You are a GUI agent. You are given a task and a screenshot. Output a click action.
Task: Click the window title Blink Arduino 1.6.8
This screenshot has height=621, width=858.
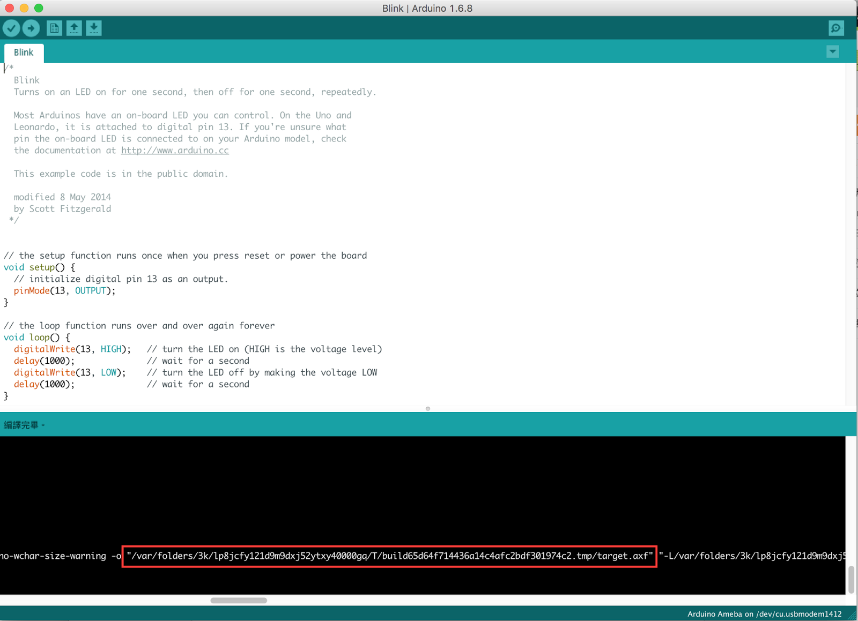tap(427, 8)
